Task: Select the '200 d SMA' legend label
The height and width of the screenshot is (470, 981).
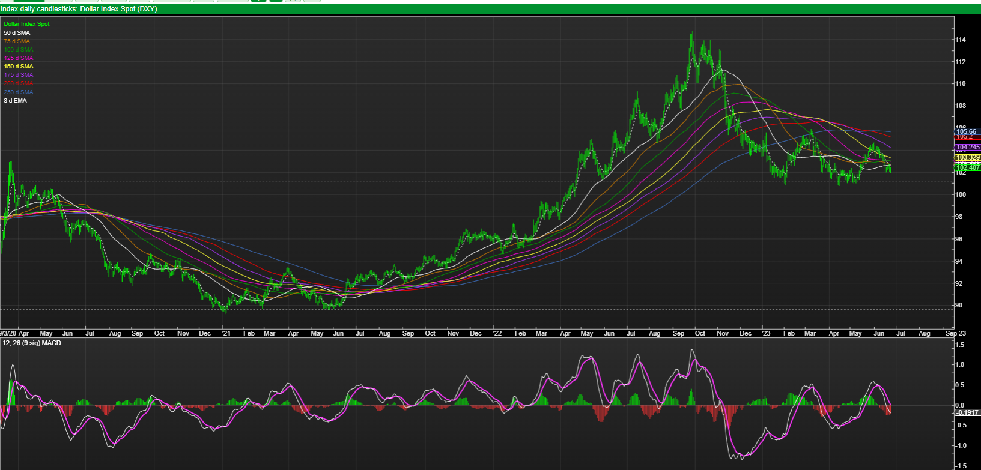Action: pos(19,83)
